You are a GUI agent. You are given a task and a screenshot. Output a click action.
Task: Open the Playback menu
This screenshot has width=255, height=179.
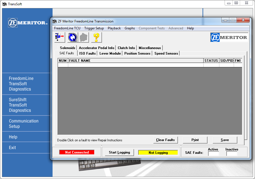(114, 28)
